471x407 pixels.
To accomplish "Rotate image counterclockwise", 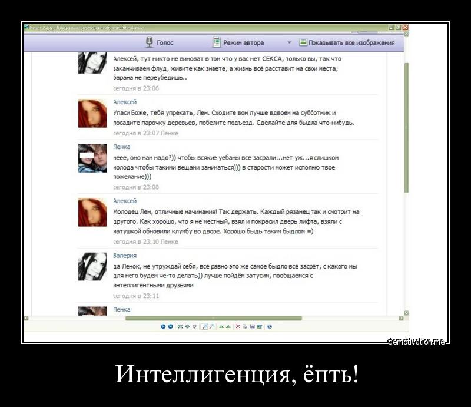I will click(x=228, y=327).
